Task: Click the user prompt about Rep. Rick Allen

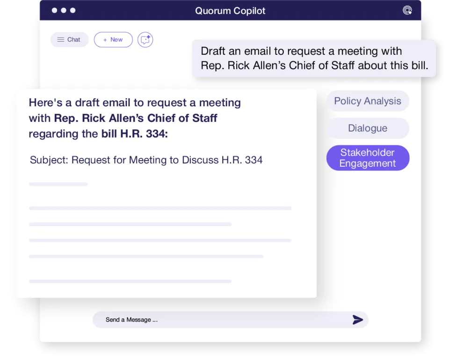Action: coord(314,58)
